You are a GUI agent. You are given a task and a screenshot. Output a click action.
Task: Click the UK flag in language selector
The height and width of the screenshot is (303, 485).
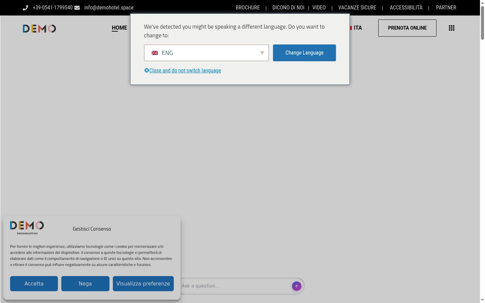(155, 53)
